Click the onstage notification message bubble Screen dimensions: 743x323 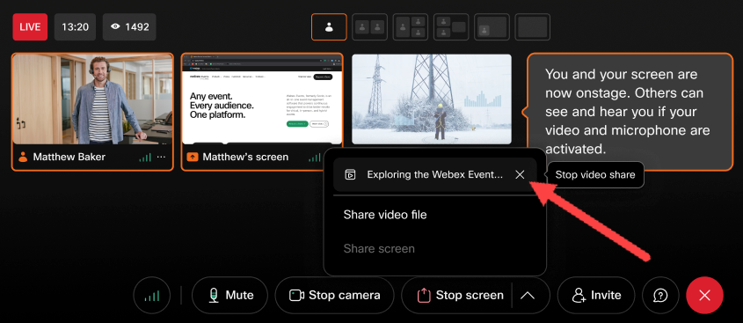click(630, 112)
